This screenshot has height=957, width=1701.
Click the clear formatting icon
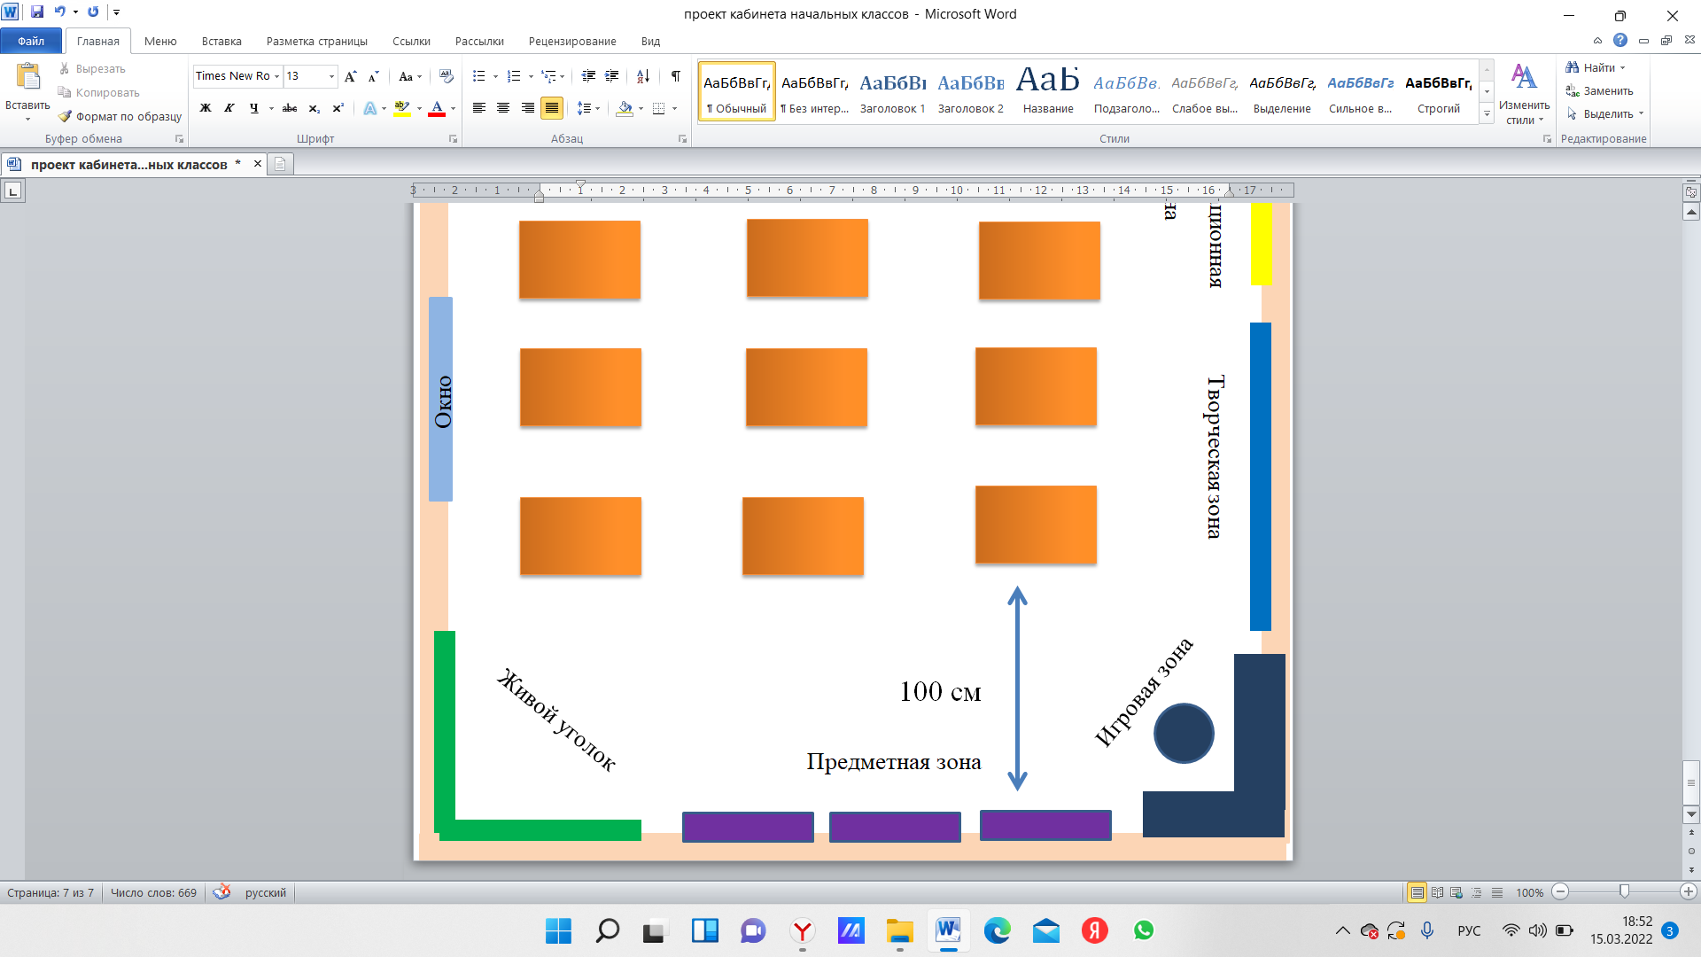pyautogui.click(x=447, y=76)
